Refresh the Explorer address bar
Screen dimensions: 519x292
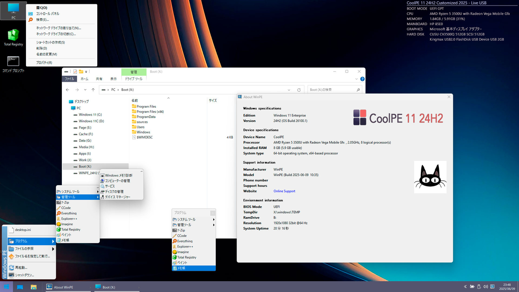pyautogui.click(x=299, y=90)
